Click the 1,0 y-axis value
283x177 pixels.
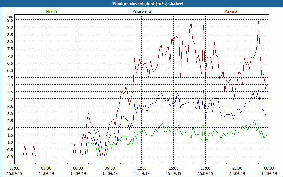coord(10,142)
